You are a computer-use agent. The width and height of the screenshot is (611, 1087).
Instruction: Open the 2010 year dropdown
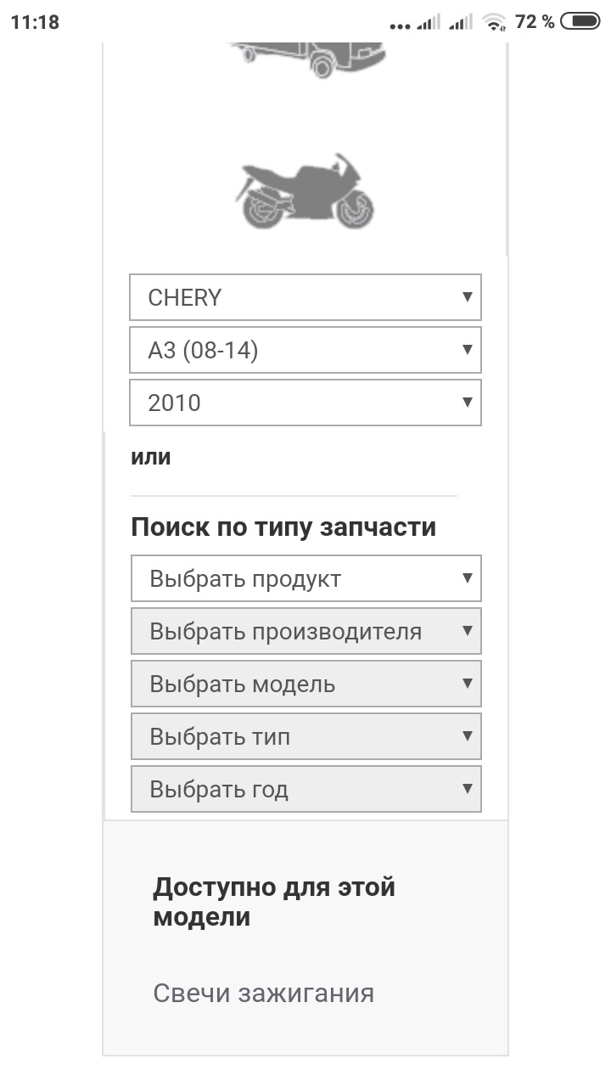pyautogui.click(x=305, y=403)
